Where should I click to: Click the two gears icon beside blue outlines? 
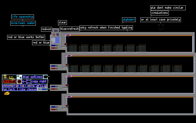[x=19, y=77]
